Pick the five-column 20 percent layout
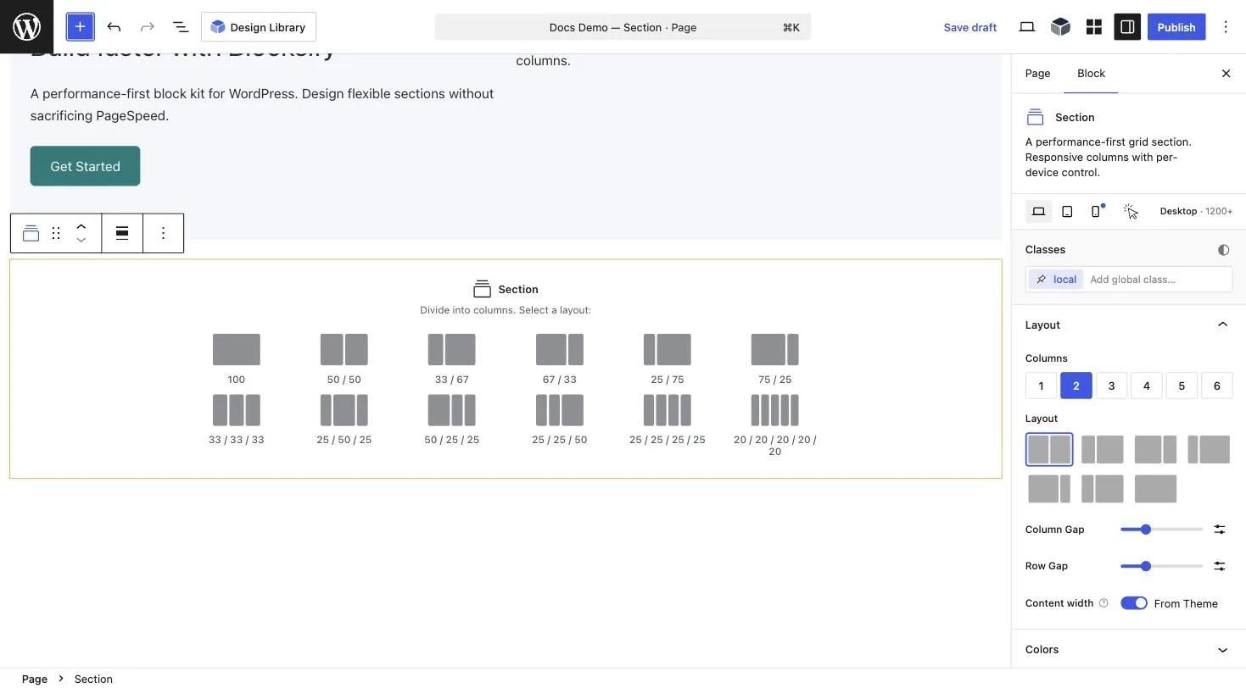Screen dimensions: 1246x688 tap(774, 425)
